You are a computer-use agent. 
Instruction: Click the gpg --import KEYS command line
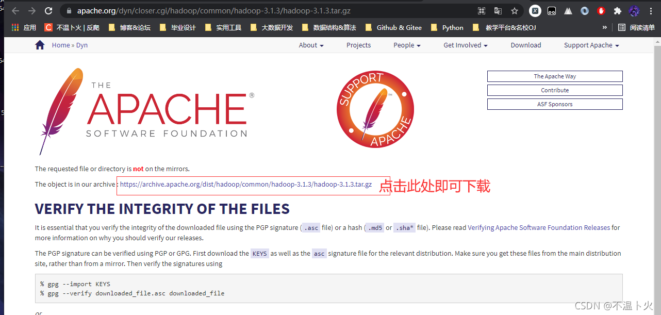pos(75,284)
